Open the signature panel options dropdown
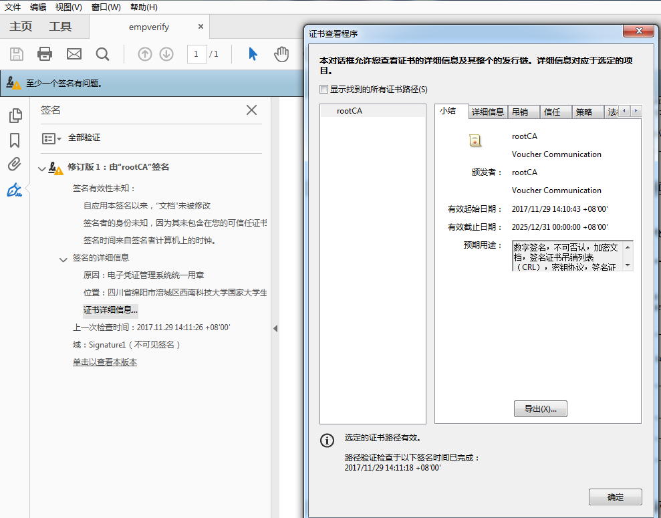The image size is (661, 518). click(51, 138)
